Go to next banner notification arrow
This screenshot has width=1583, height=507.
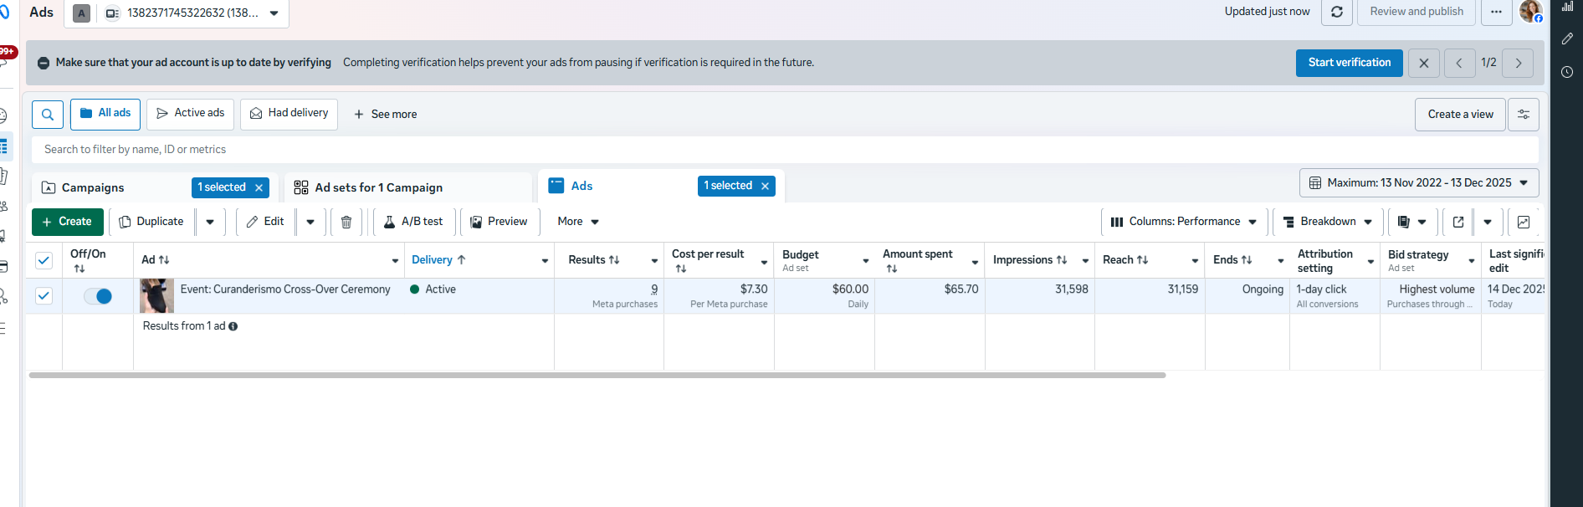coord(1518,63)
